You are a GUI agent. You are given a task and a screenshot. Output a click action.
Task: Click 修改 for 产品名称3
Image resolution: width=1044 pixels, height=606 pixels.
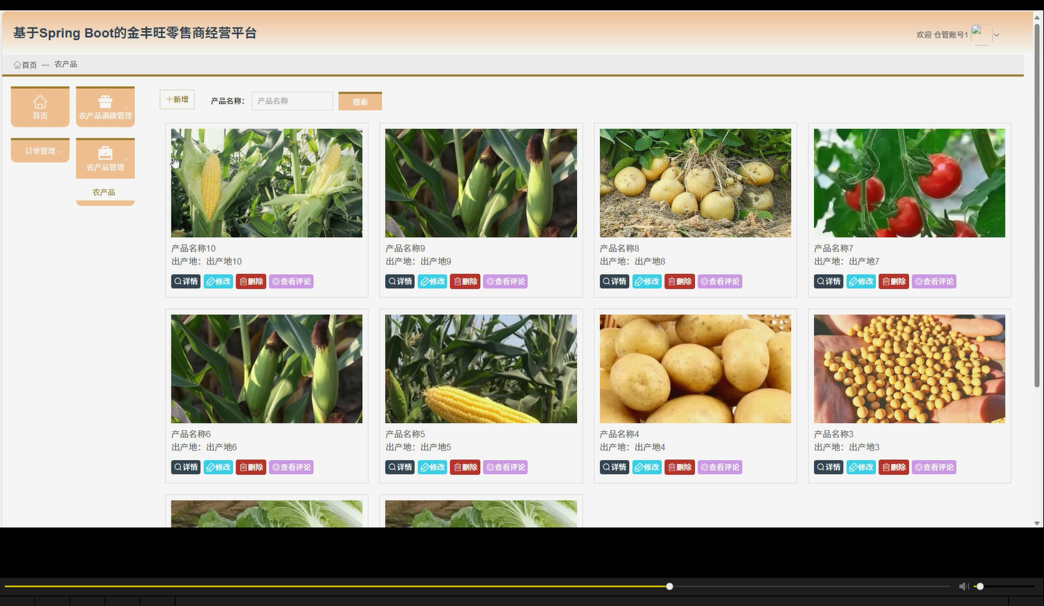861,468
